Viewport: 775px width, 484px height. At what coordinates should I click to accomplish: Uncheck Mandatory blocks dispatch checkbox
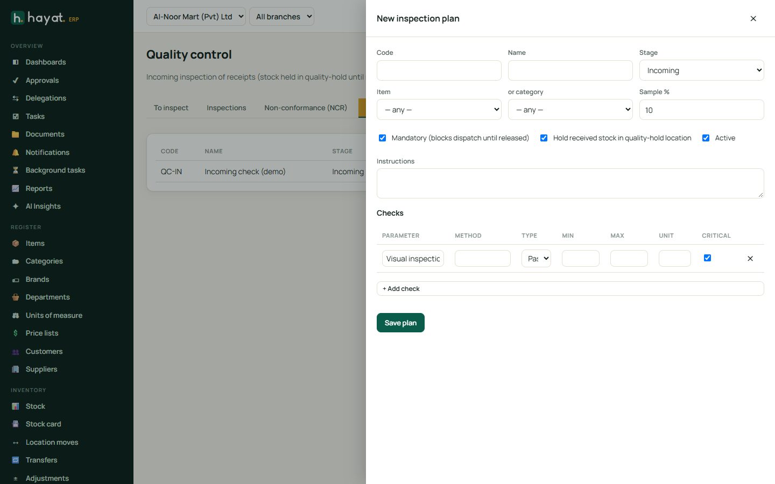[x=382, y=138]
